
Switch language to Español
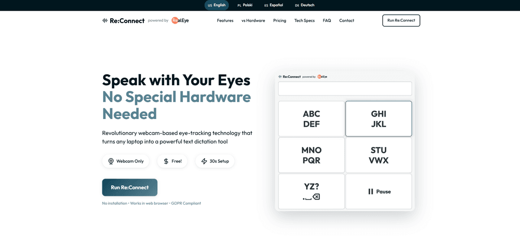click(x=273, y=5)
